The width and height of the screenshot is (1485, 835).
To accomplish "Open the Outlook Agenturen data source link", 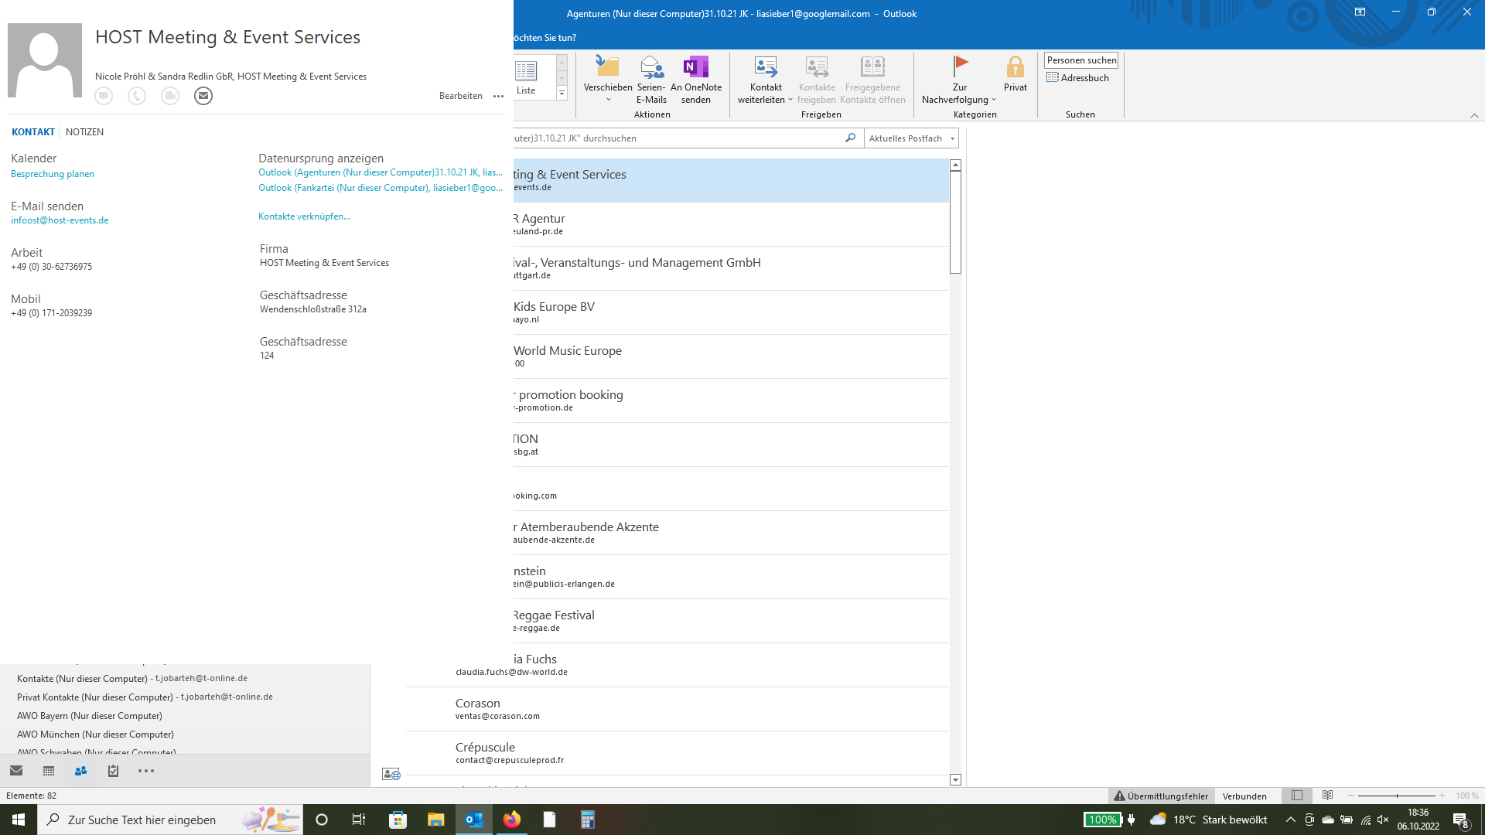I will pyautogui.click(x=381, y=172).
